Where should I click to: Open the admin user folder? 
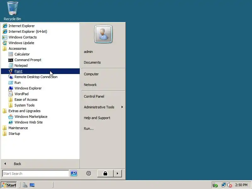[x=103, y=52]
